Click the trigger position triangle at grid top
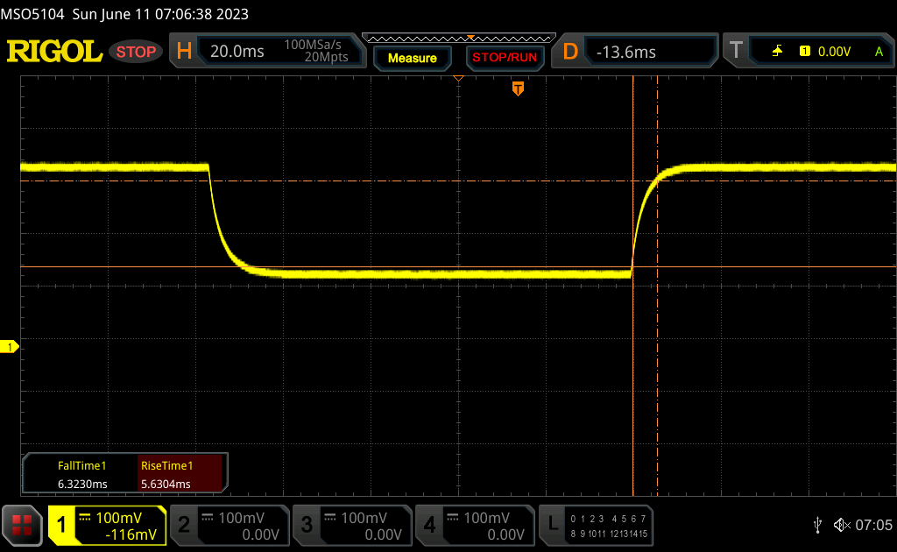 [458, 78]
